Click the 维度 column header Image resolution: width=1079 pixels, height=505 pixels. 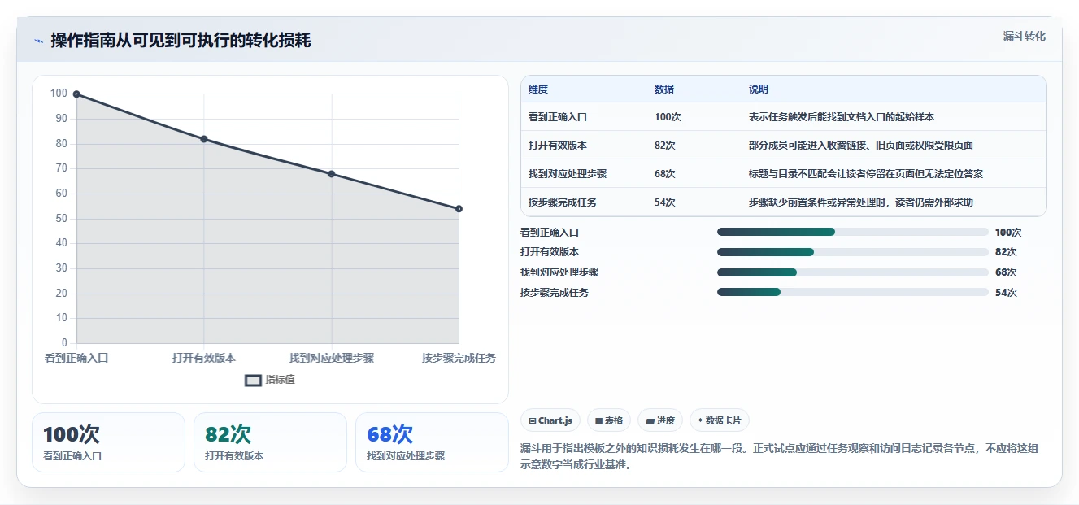coord(538,89)
